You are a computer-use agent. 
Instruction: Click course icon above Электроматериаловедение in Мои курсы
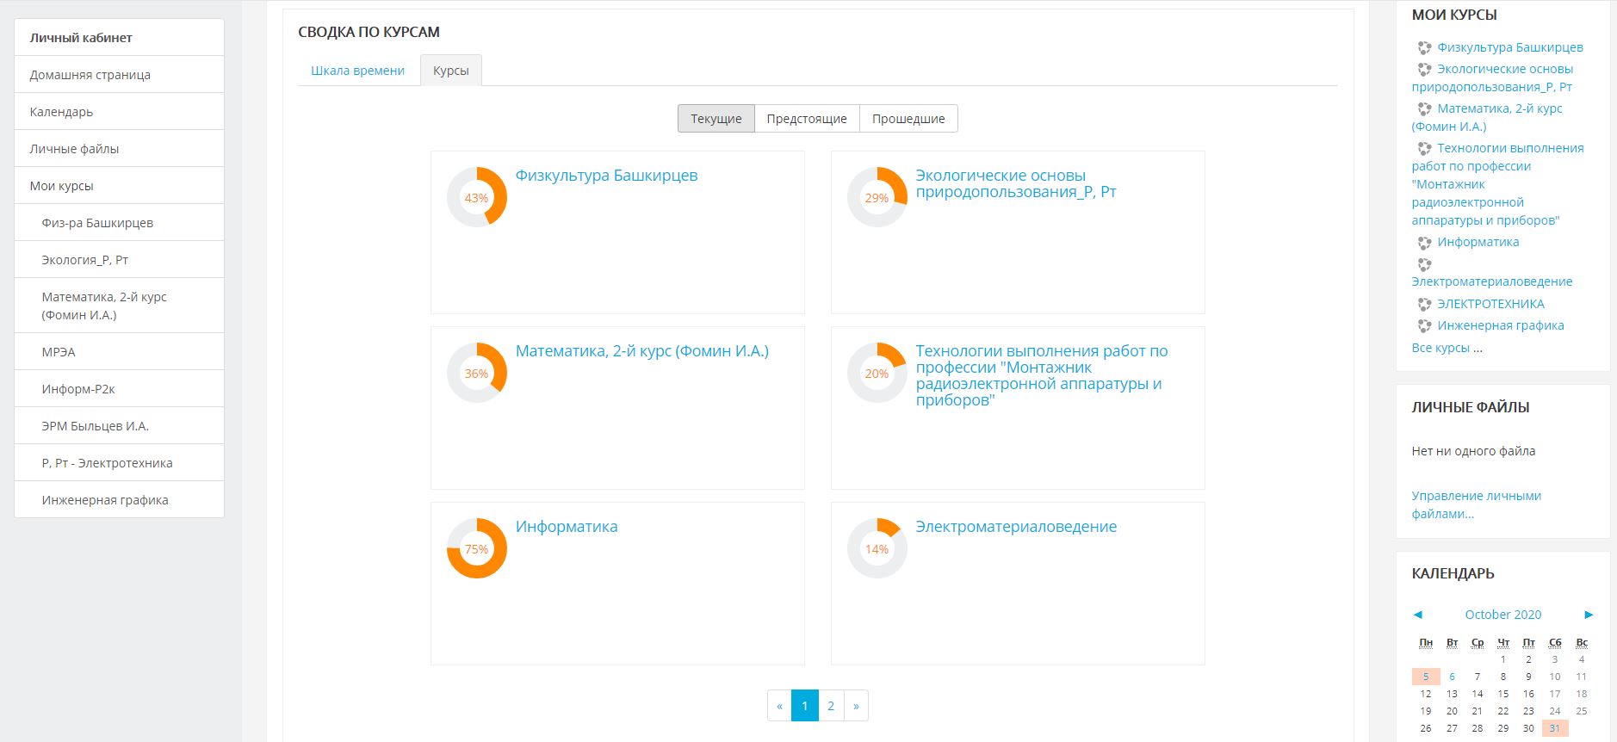click(x=1424, y=264)
